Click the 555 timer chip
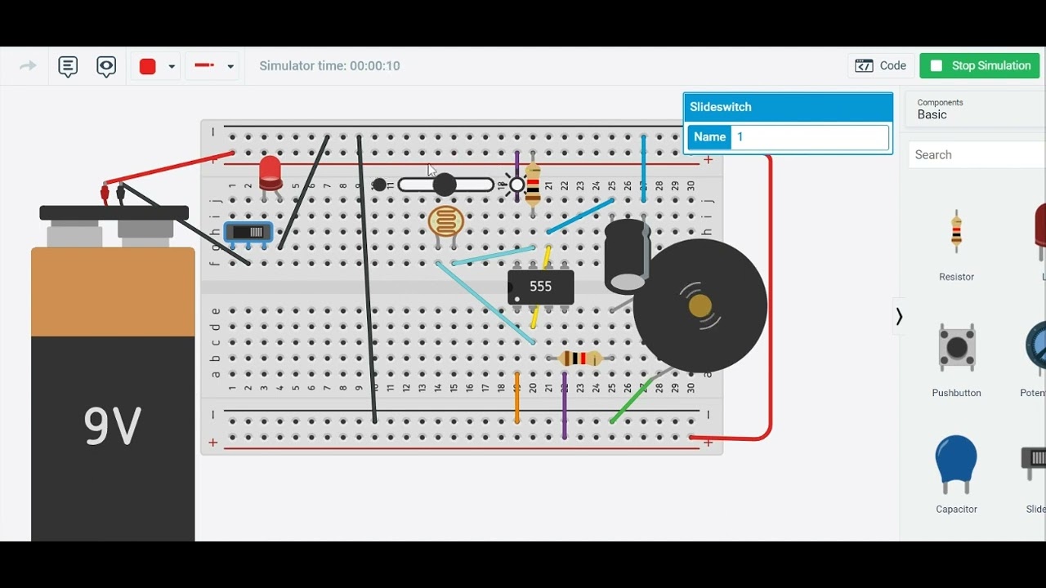This screenshot has width=1046, height=588. click(541, 287)
